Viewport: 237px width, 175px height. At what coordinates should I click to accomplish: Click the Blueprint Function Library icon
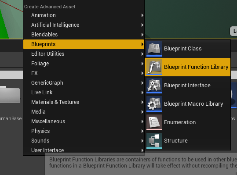pyautogui.click(x=154, y=67)
